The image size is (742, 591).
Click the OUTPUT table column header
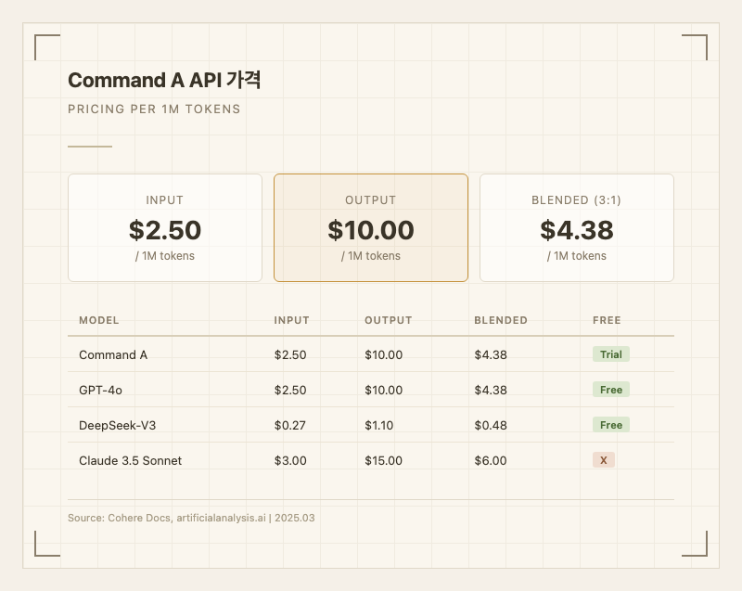[x=388, y=320]
